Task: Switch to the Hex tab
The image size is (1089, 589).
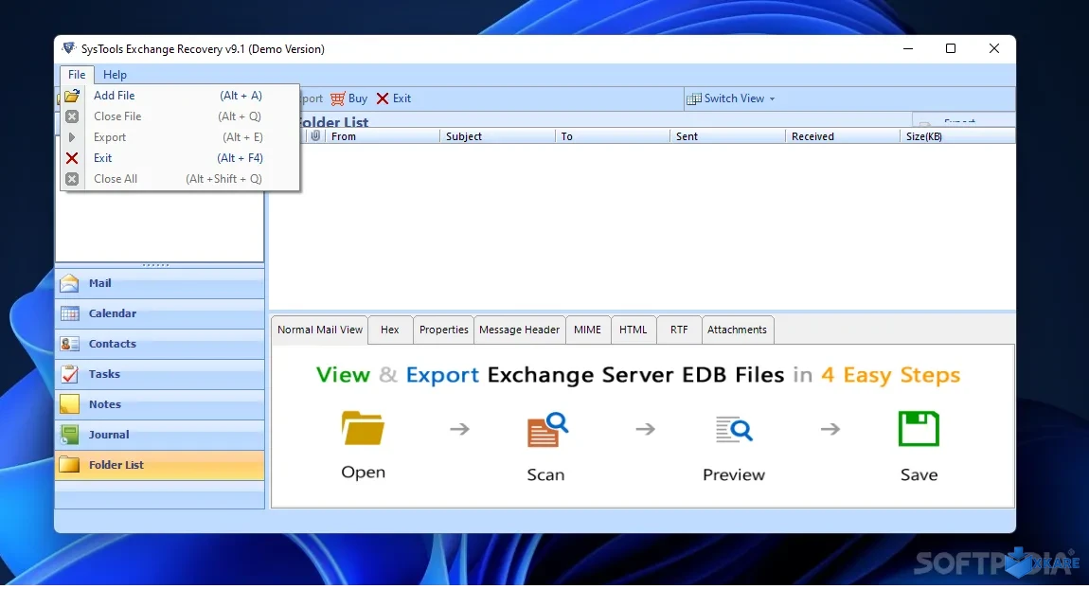Action: (389, 330)
